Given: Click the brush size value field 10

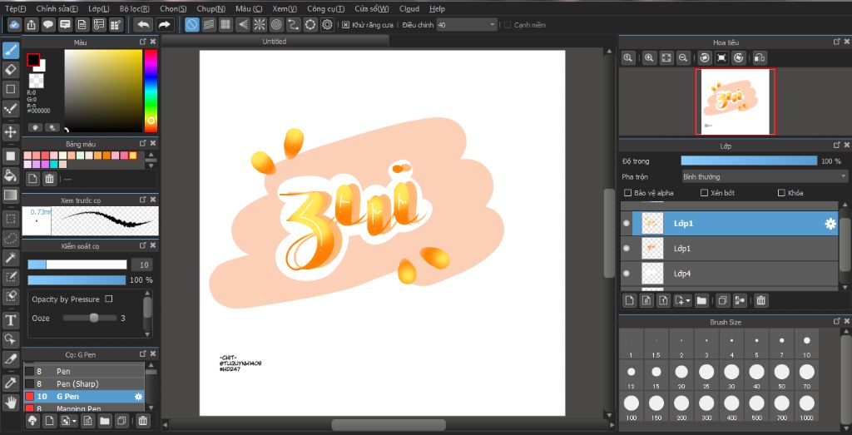Looking at the screenshot, I should point(141,264).
